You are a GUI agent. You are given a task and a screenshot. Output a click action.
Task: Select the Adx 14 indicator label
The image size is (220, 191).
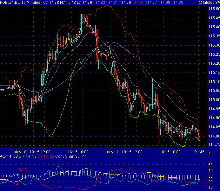(6, 156)
